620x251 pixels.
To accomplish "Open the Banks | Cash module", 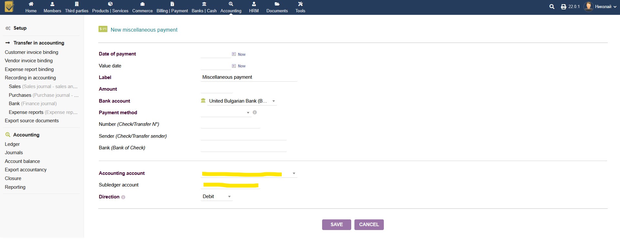I will [204, 7].
